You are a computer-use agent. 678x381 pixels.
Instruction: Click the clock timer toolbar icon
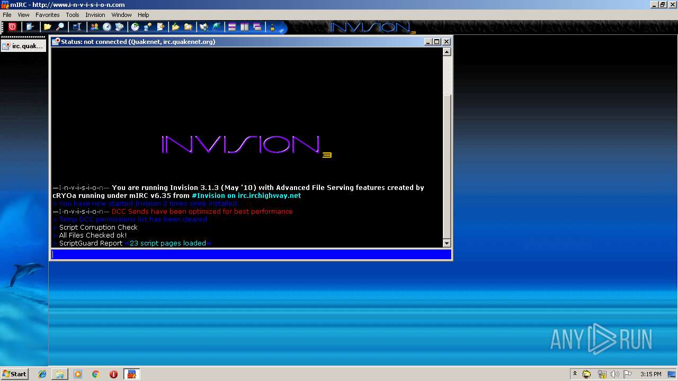click(x=107, y=27)
